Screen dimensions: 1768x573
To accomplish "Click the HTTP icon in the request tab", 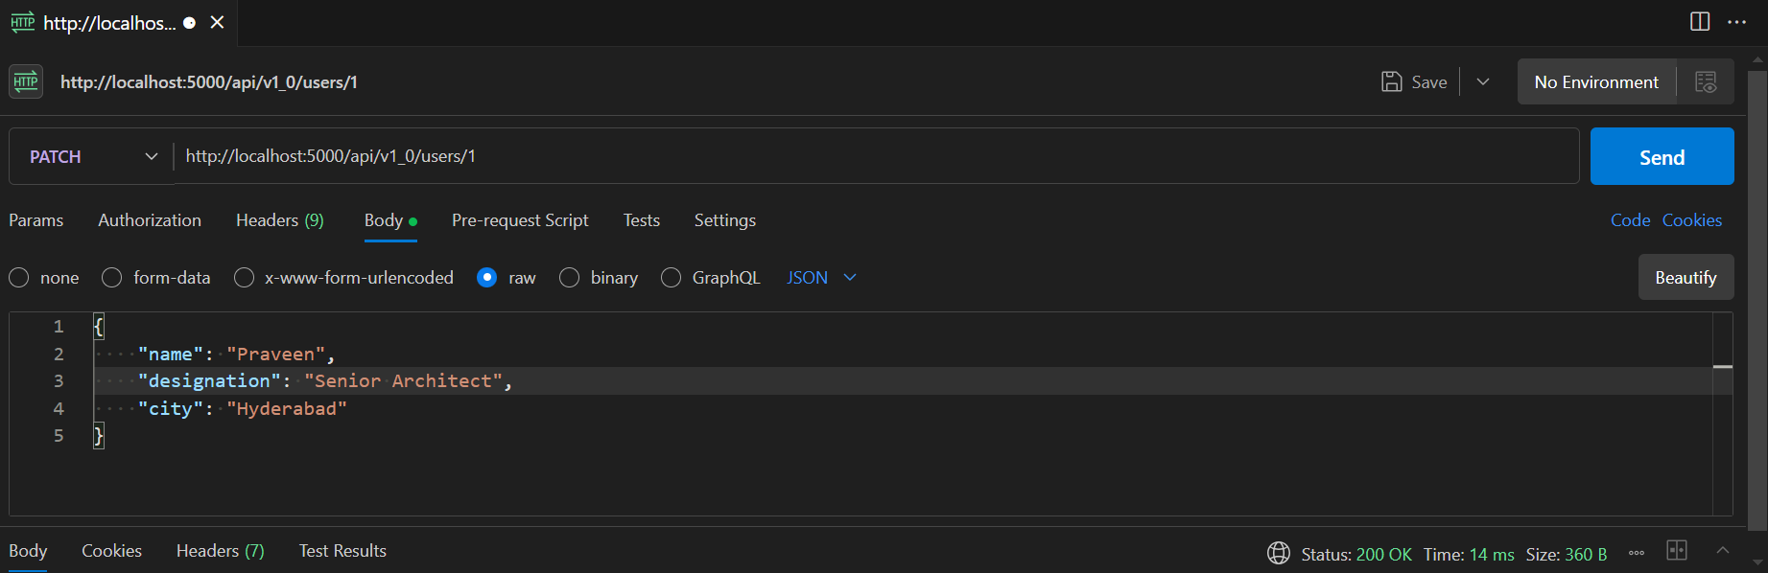I will pyautogui.click(x=23, y=22).
